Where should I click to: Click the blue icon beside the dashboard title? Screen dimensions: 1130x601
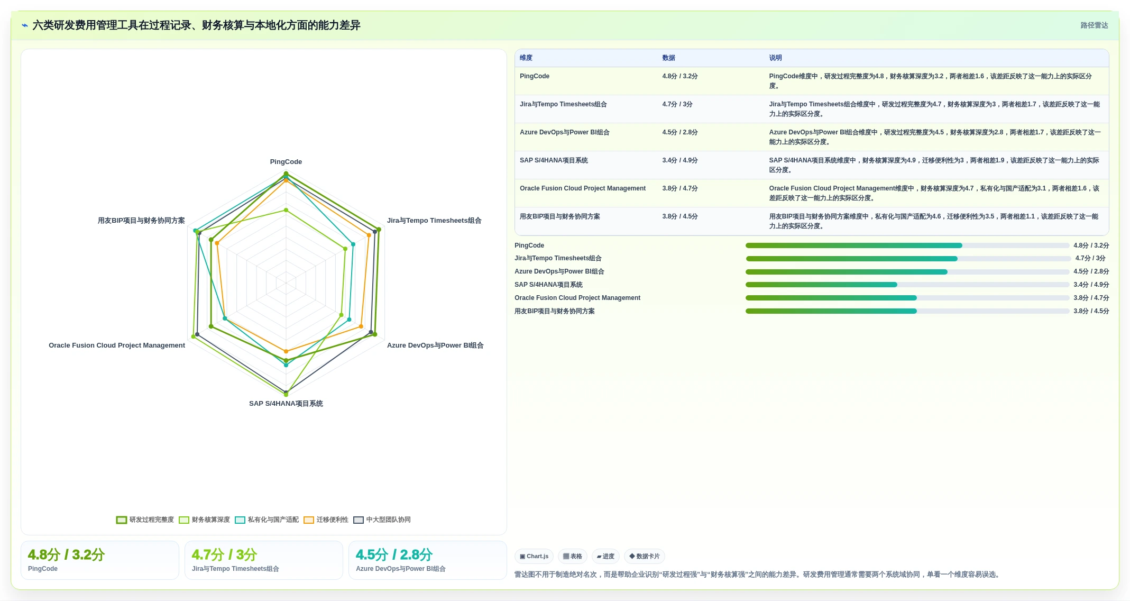[24, 25]
